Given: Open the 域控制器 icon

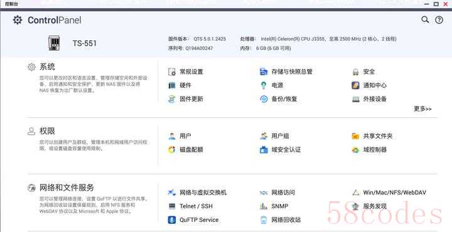Looking at the screenshot, I should coord(355,150).
